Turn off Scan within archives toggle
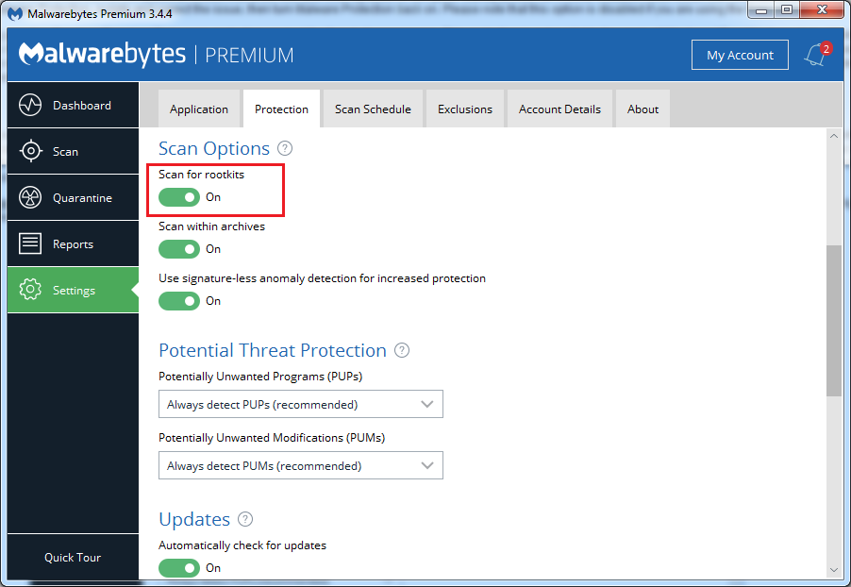Image resolution: width=851 pixels, height=587 pixels. pos(179,249)
